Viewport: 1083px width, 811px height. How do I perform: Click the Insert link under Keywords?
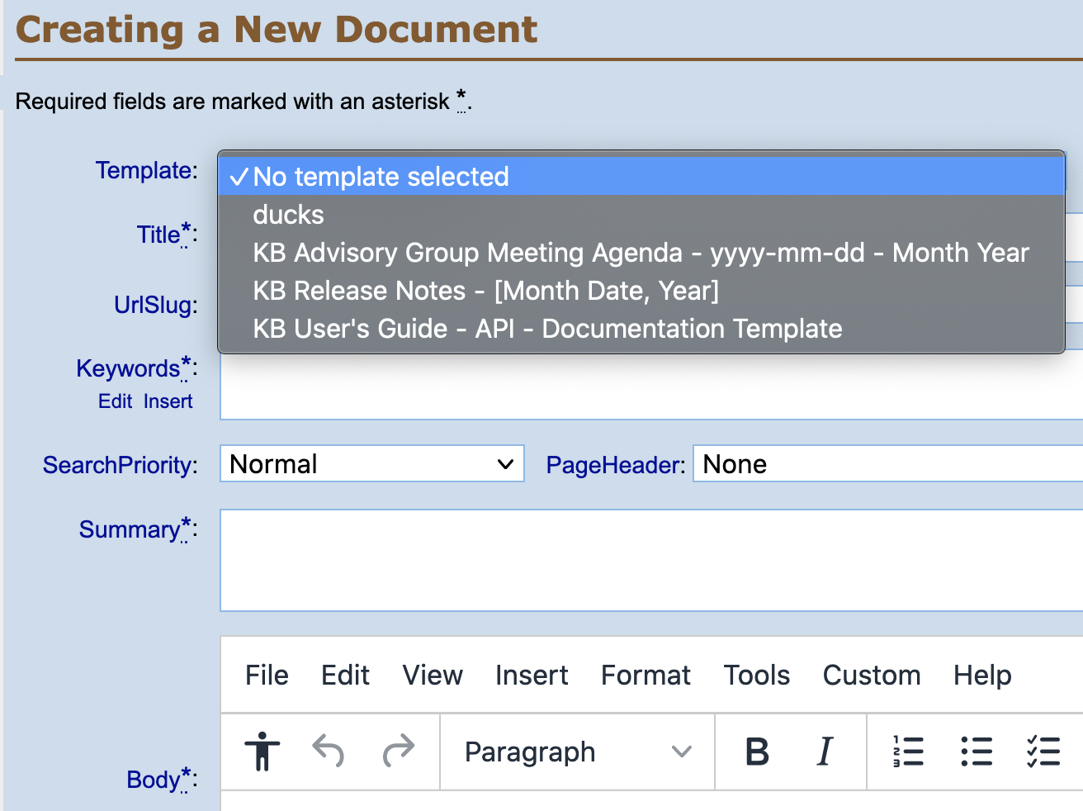(168, 401)
